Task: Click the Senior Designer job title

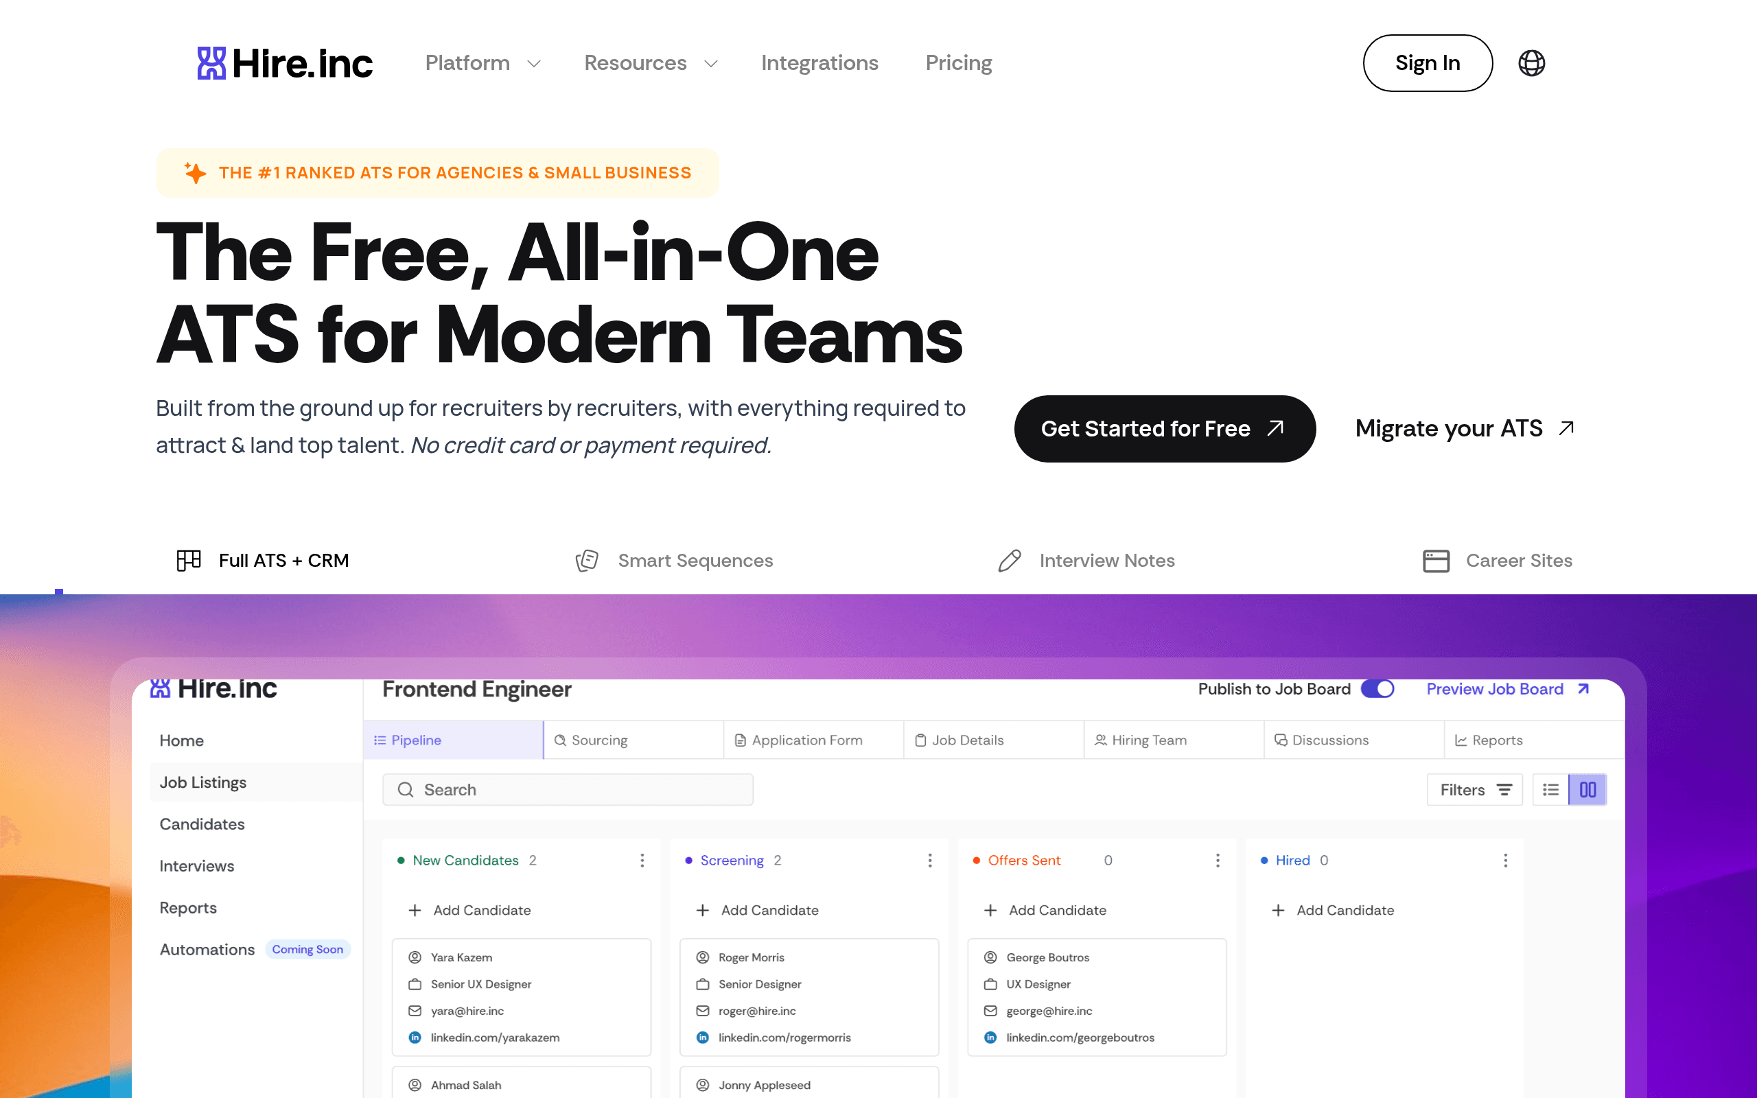Action: (x=760, y=984)
